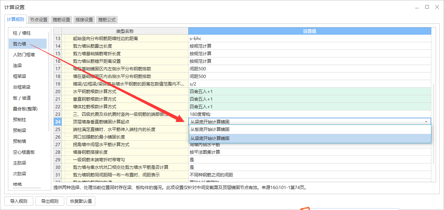Click the 不同种钢筋之间的间距 value in row 31
Viewport: 444px width, 210px height.
click(310, 175)
